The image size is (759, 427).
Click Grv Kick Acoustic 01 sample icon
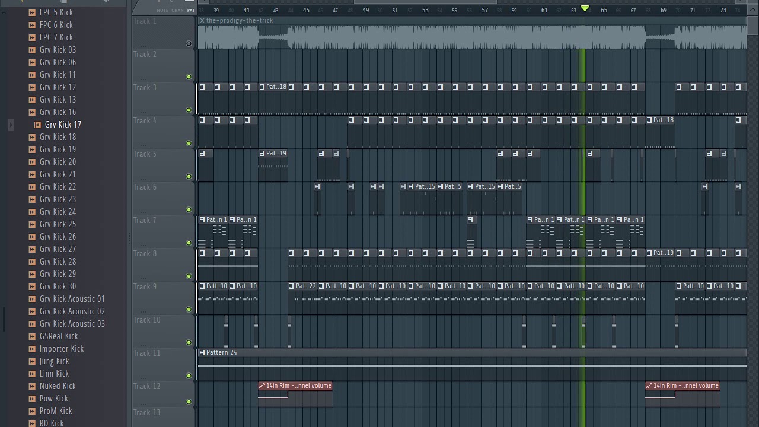[32, 299]
